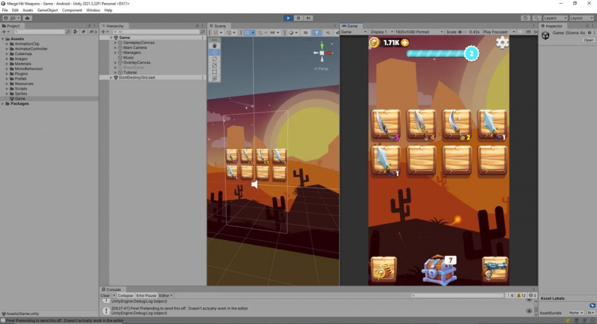Select the Scale tool in Scene toolbar

(215, 66)
